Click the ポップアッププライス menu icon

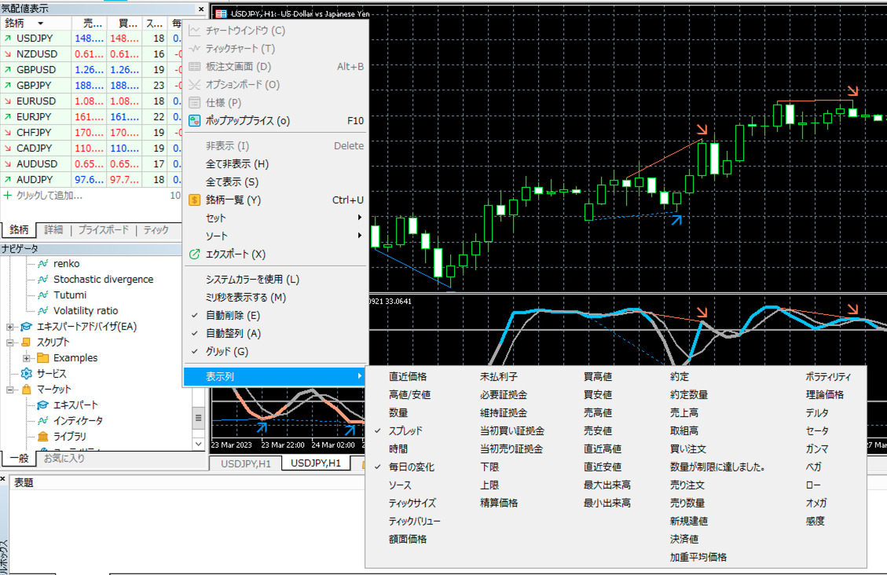(196, 121)
